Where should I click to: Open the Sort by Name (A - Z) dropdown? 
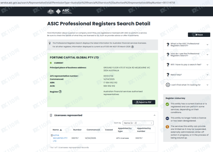[138, 123]
